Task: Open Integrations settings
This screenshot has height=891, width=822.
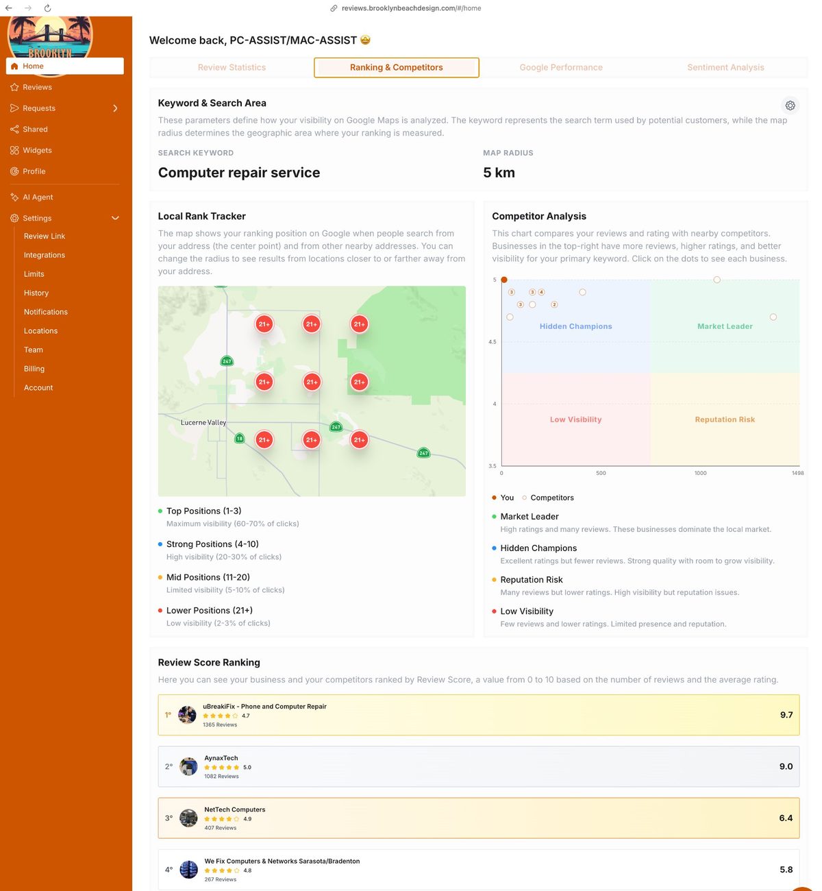Action: click(x=45, y=255)
